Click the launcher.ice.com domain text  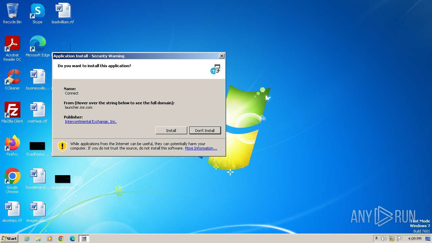(79, 107)
